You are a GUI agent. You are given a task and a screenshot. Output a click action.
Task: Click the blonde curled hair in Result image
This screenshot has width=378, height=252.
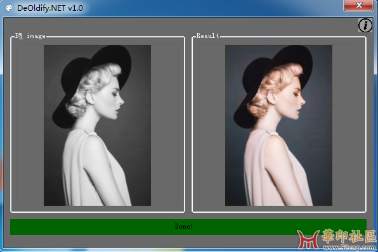[270, 89]
